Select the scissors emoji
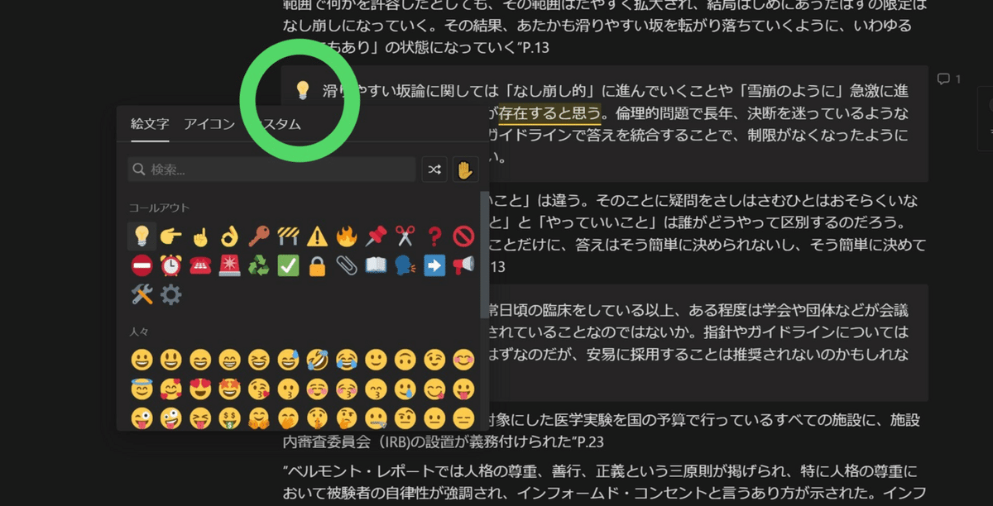 [x=404, y=237]
